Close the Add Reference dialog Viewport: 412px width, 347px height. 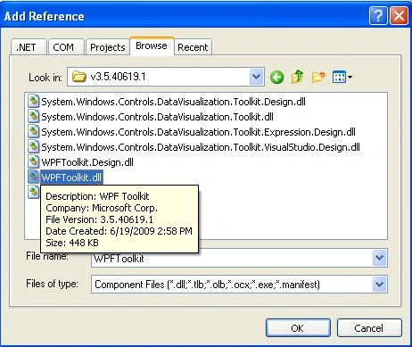(x=399, y=16)
